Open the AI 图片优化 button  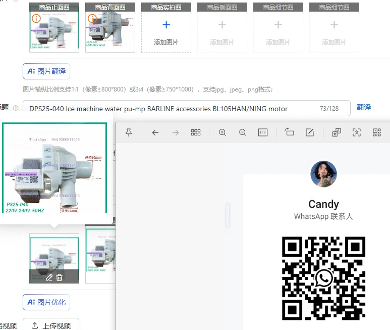[46, 302]
